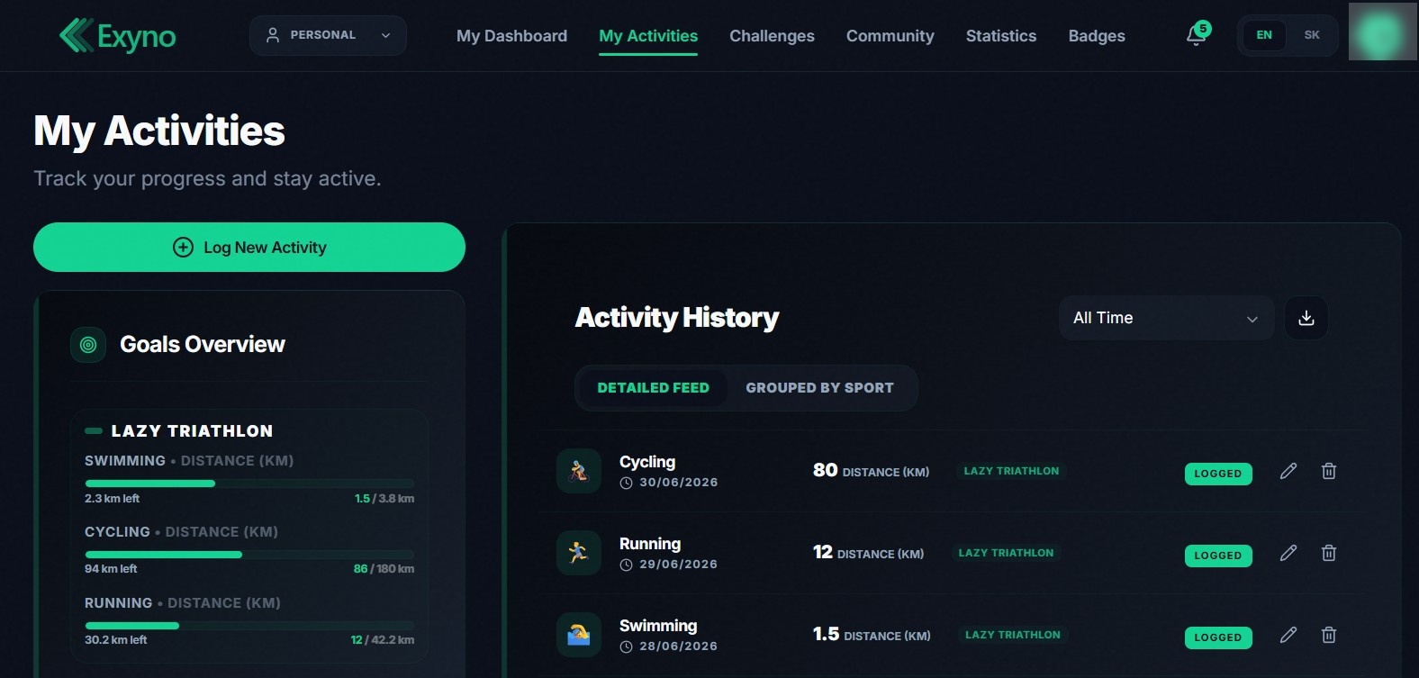This screenshot has width=1419, height=678.
Task: Delete the Swimming activity
Action: (1328, 635)
